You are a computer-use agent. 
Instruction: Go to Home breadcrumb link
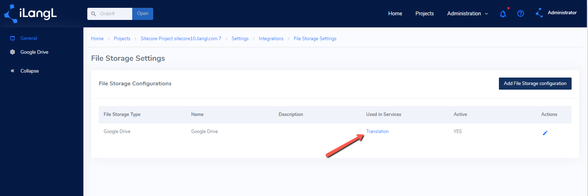[x=97, y=39]
